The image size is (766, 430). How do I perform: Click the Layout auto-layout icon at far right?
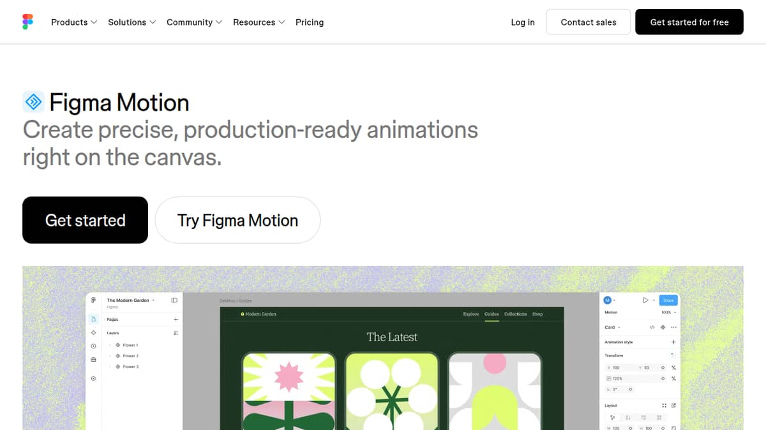click(x=673, y=405)
